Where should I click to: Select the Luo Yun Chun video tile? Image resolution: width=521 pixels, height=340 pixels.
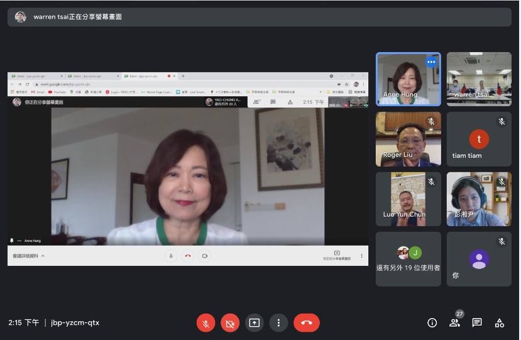point(408,199)
